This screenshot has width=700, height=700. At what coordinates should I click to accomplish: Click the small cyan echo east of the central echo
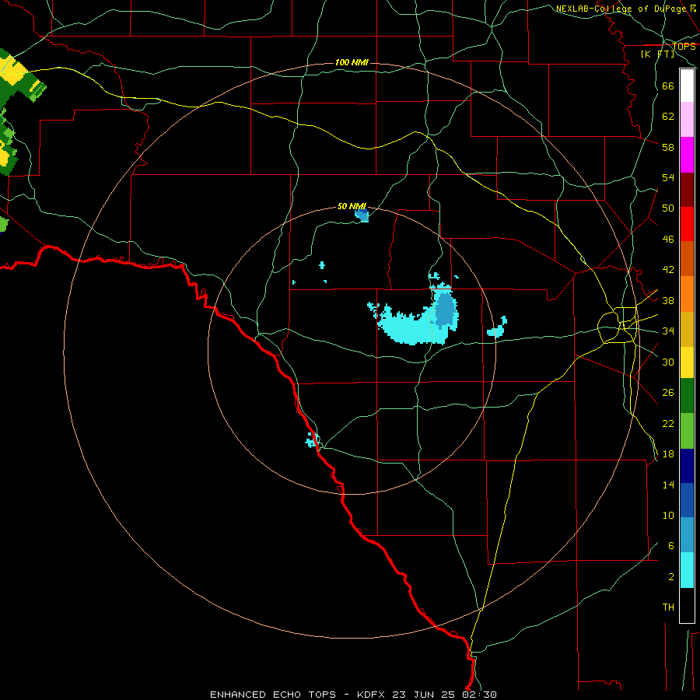click(x=497, y=328)
